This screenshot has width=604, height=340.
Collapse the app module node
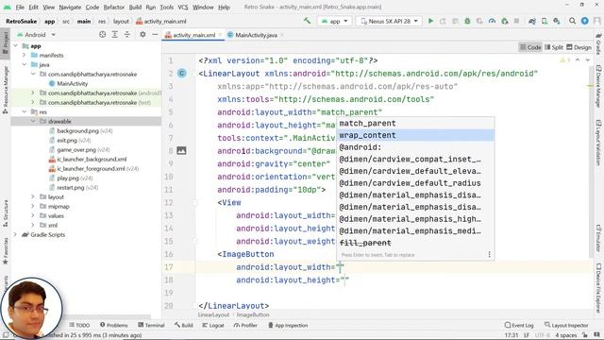pos(16,46)
